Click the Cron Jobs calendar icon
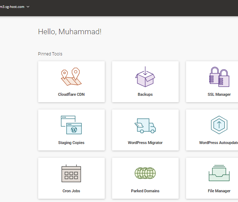 [71, 173]
